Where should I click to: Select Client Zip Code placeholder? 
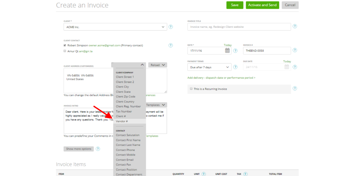pos(126,96)
